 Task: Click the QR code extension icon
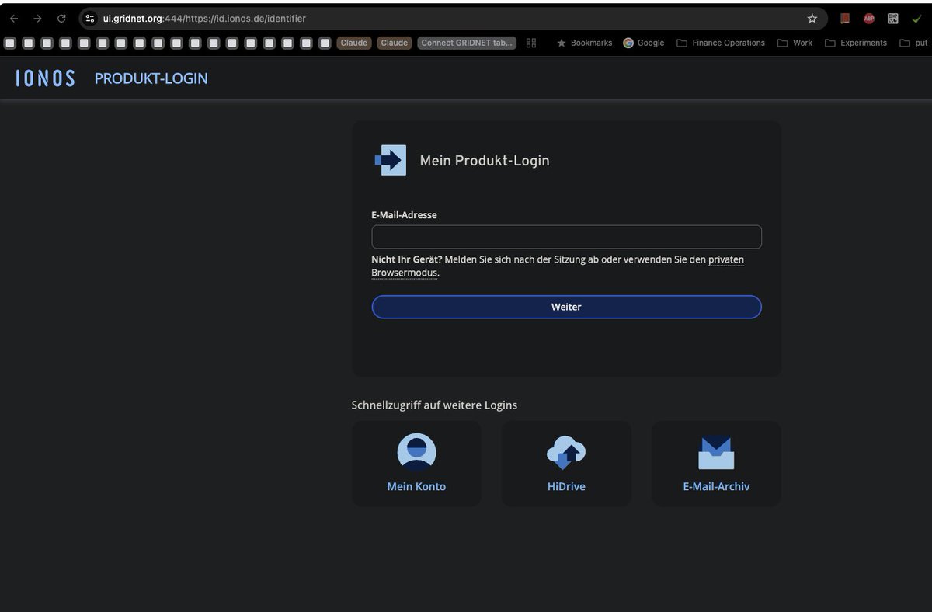[893, 19]
